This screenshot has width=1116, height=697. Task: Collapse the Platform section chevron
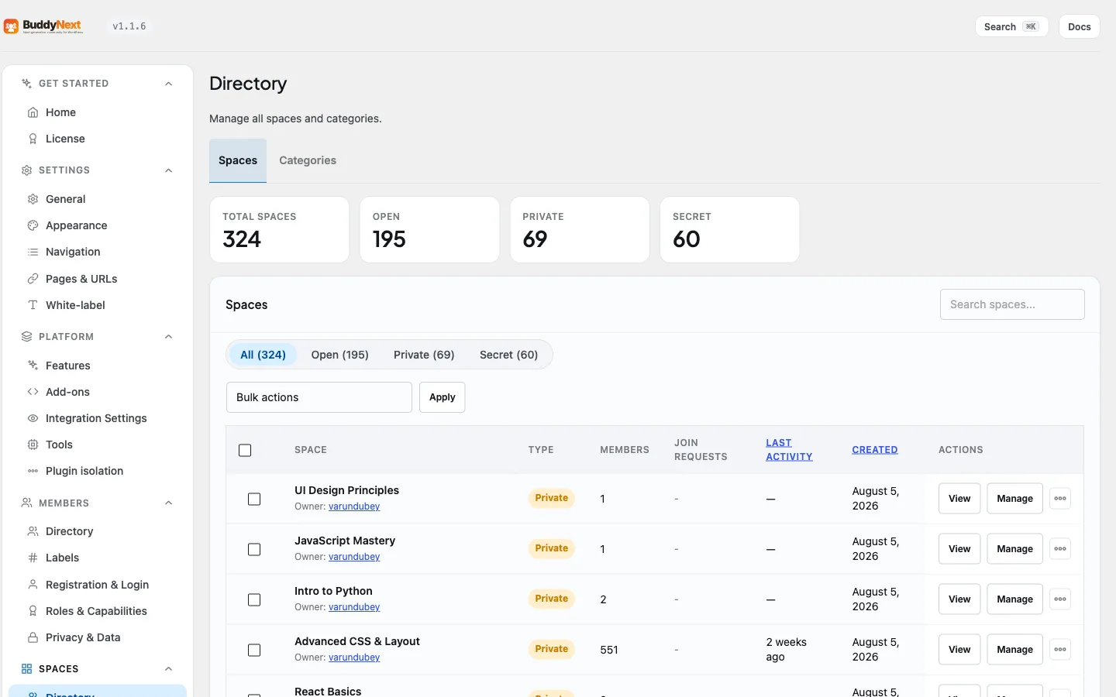click(x=169, y=337)
